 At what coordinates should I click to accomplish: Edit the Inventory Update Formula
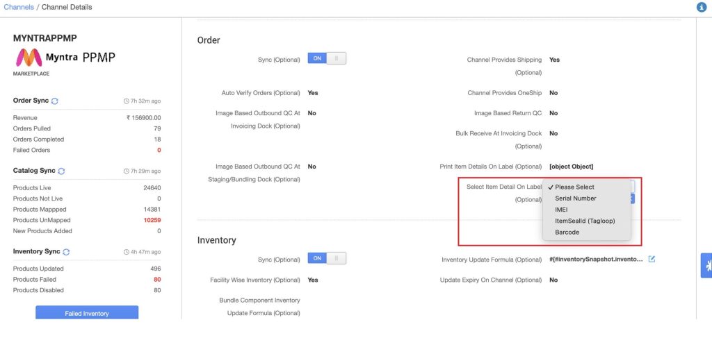(x=652, y=259)
